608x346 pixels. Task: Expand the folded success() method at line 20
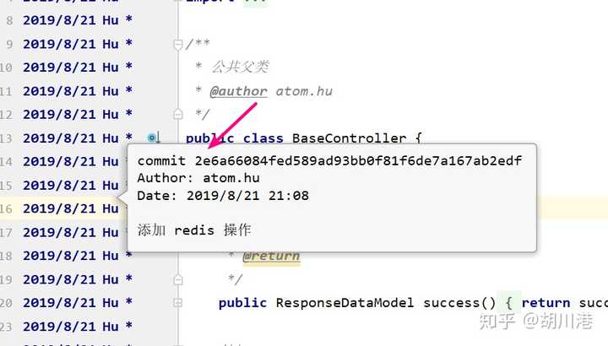point(178,303)
